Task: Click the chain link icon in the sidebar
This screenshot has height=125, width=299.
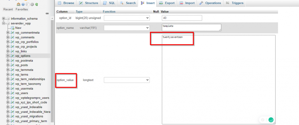Action: tap(47, 13)
